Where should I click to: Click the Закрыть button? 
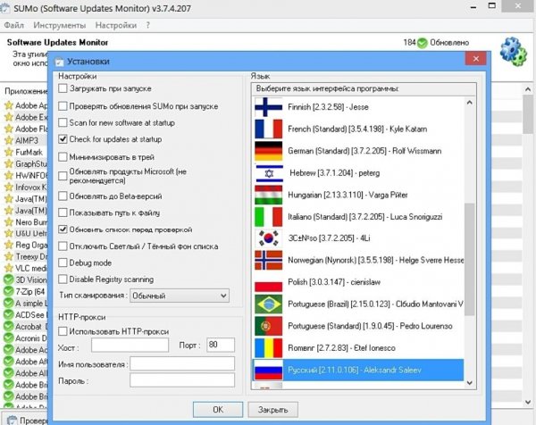point(272,409)
